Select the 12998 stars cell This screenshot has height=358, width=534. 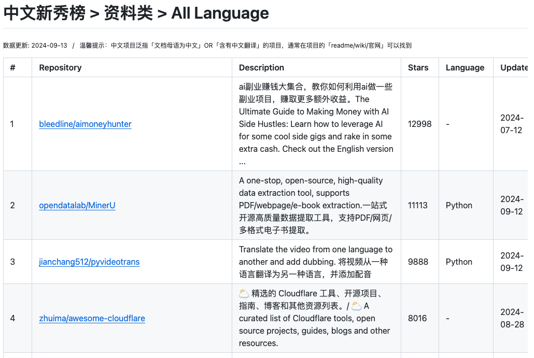pos(419,124)
